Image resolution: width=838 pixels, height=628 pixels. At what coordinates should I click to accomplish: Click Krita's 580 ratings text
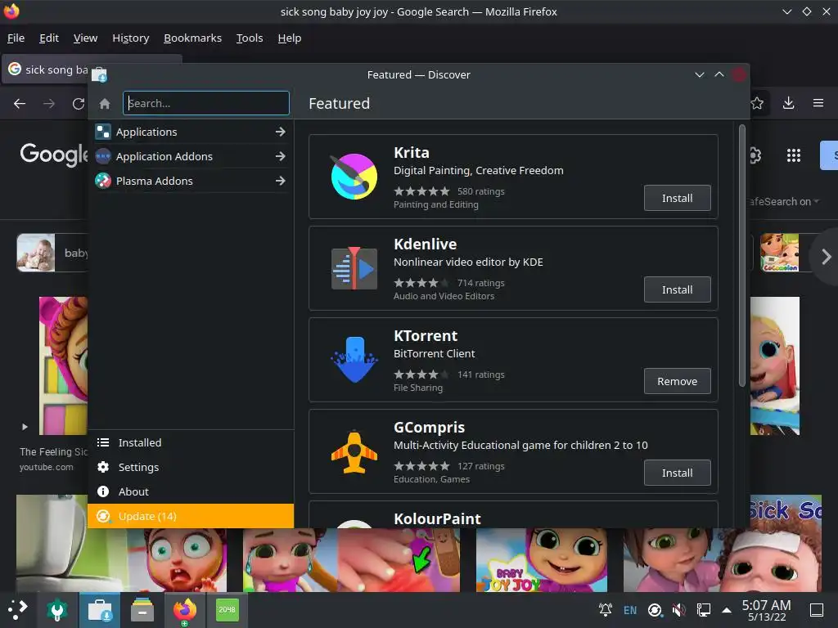tap(480, 191)
